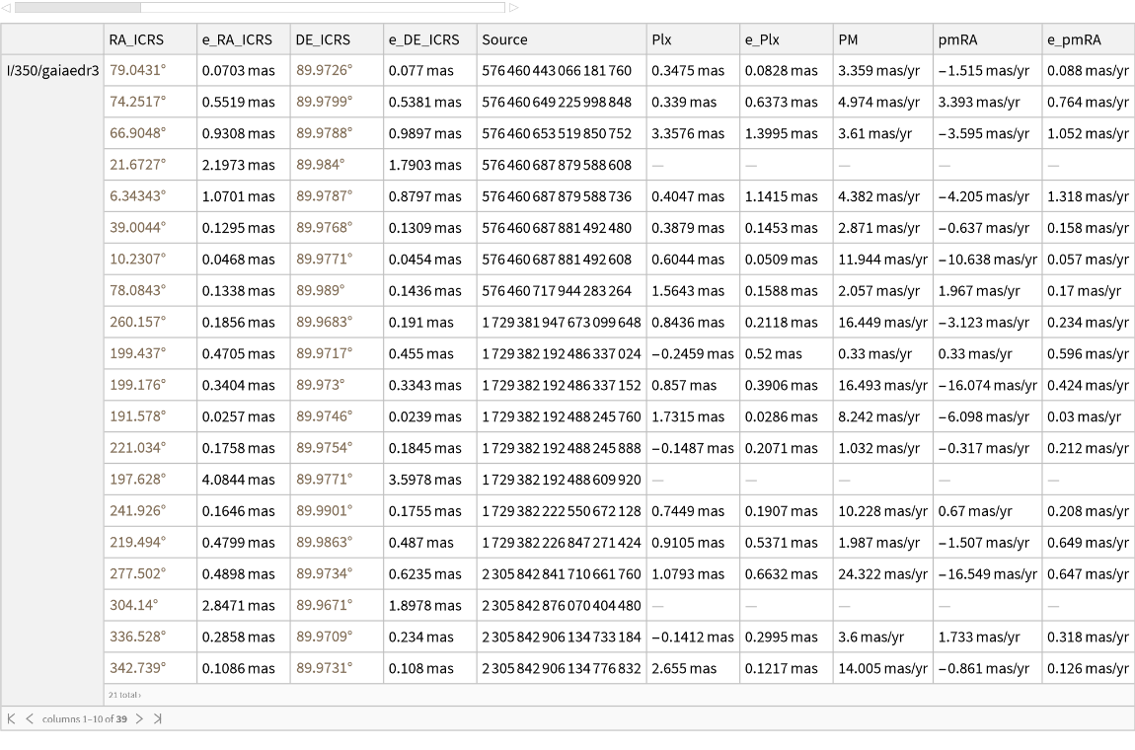
Task: Go to the next columns page
Action: tap(139, 718)
